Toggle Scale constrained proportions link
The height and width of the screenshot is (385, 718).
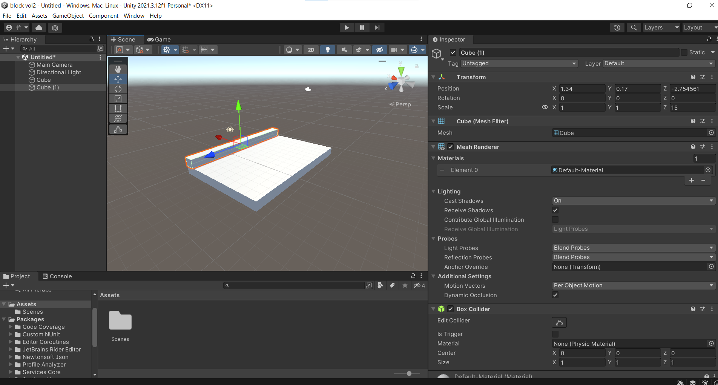click(x=545, y=107)
